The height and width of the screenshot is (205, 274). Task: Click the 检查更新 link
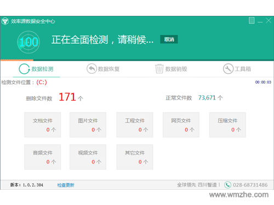coord(66,185)
